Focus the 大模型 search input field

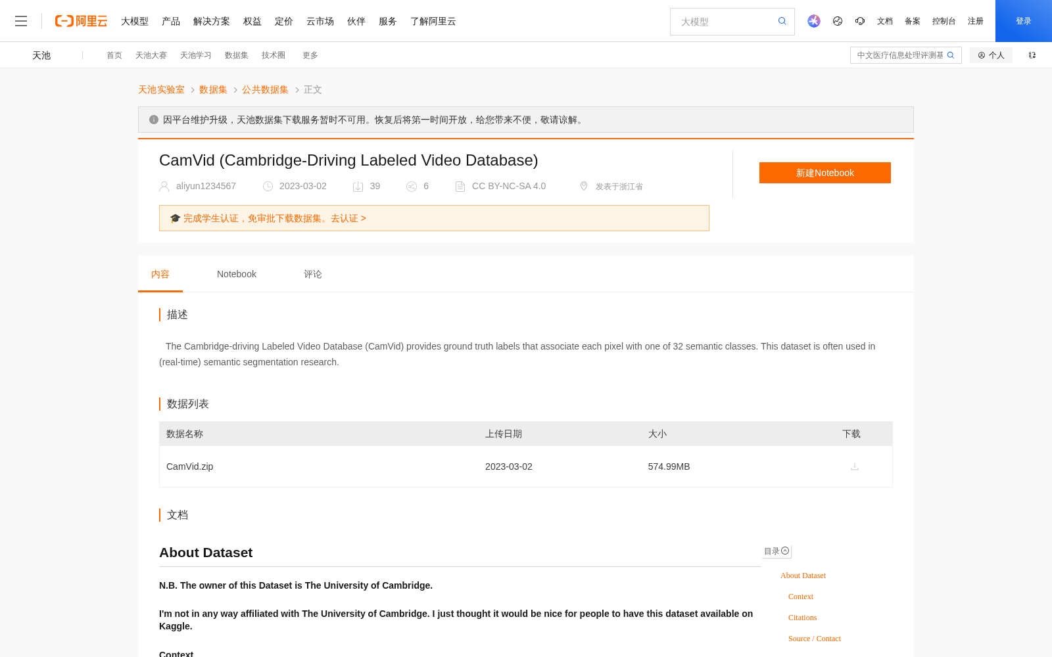[x=725, y=22]
